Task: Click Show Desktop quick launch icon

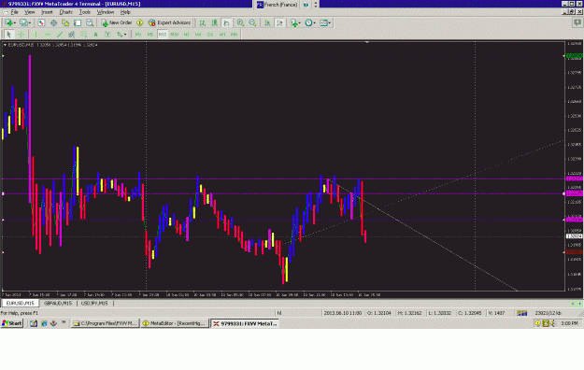Action: [34, 323]
